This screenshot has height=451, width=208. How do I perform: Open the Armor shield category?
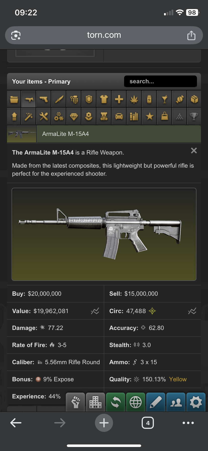(x=89, y=99)
